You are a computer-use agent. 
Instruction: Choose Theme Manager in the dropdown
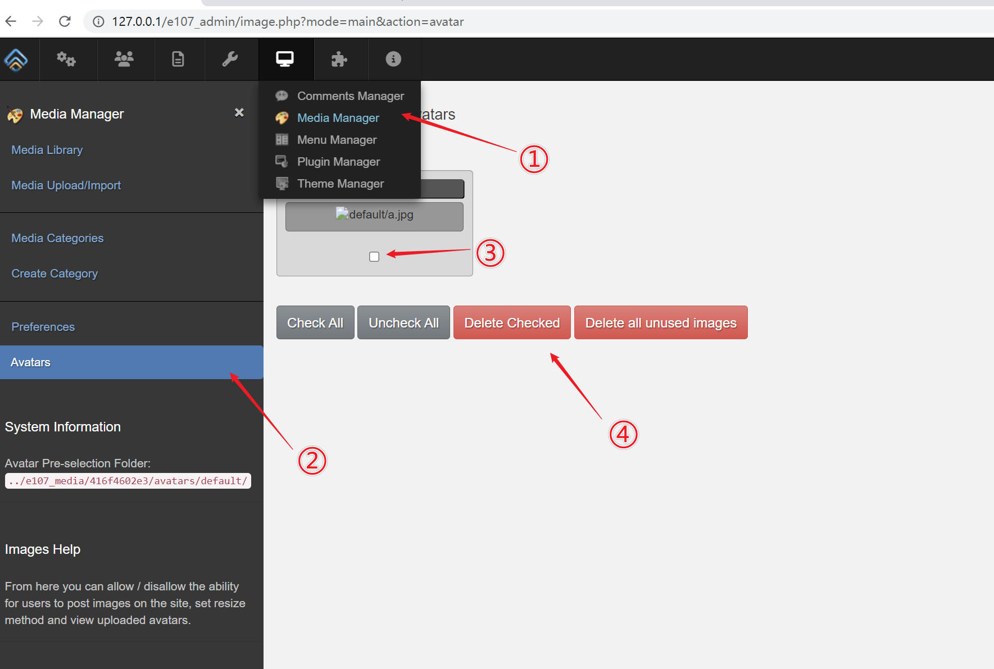[340, 184]
